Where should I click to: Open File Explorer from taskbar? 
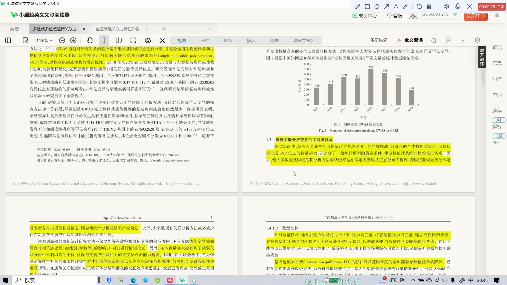point(121,280)
